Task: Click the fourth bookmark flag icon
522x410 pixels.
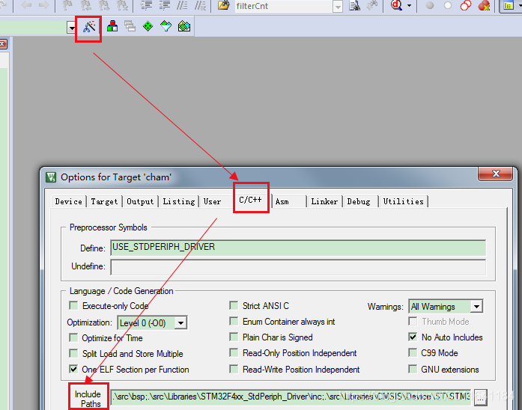Action: coord(122,5)
